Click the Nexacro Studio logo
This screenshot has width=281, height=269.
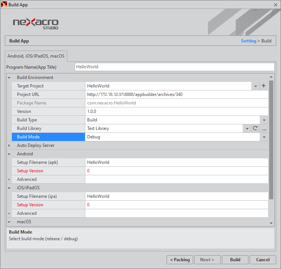tap(36, 23)
